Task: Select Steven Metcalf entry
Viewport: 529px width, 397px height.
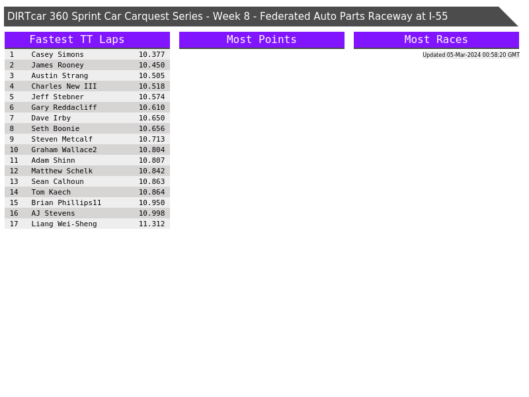Action: [x=62, y=139]
